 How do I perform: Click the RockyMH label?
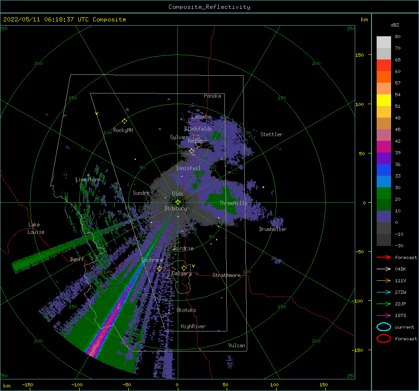coord(123,130)
